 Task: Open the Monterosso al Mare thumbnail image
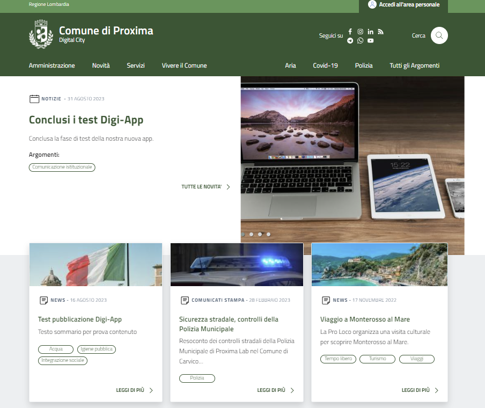click(379, 265)
